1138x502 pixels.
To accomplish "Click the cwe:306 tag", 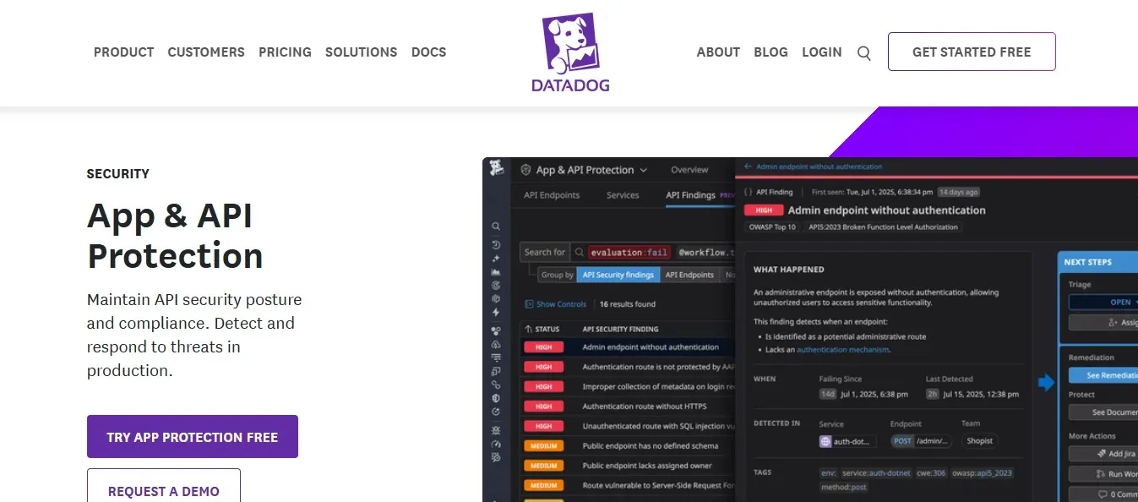I will [934, 473].
